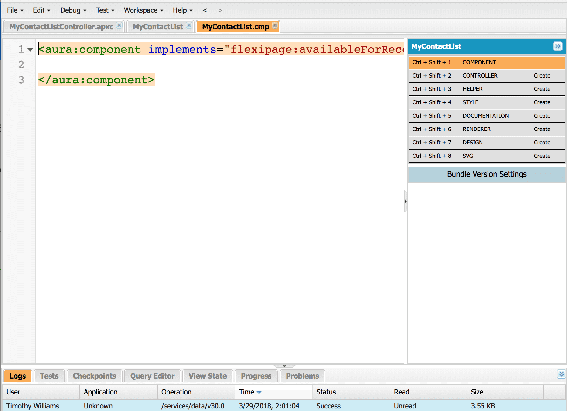Open the Progress tab

pyautogui.click(x=256, y=376)
